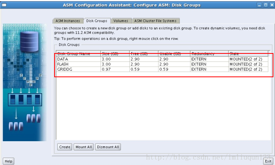Image resolution: width=275 pixels, height=165 pixels.
Task: Click the MOUNTED(2 of 2) state in DATA row
Action: coord(249,59)
